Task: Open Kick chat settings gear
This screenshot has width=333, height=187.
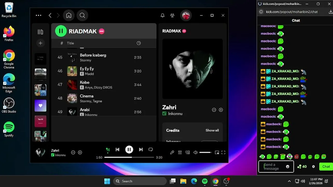Action: [313, 166]
